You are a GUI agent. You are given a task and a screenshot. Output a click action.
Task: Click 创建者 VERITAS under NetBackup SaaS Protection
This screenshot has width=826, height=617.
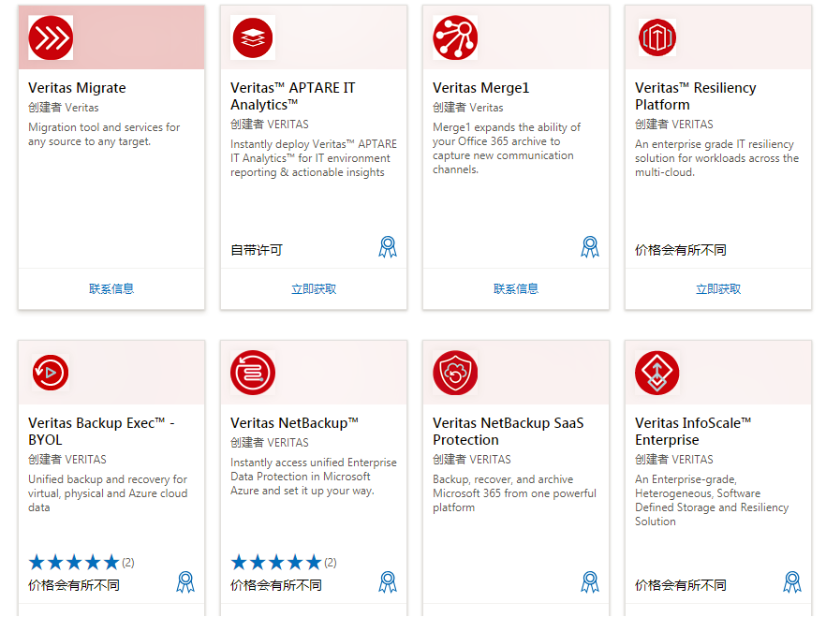click(x=471, y=460)
